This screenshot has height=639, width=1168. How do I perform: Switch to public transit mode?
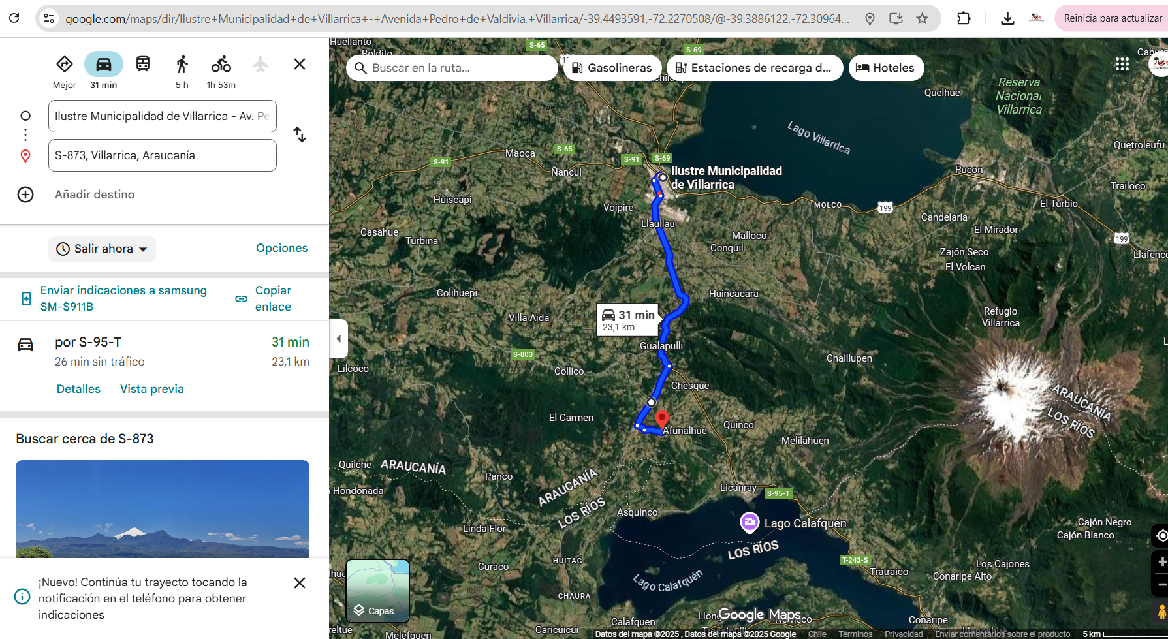click(x=143, y=64)
